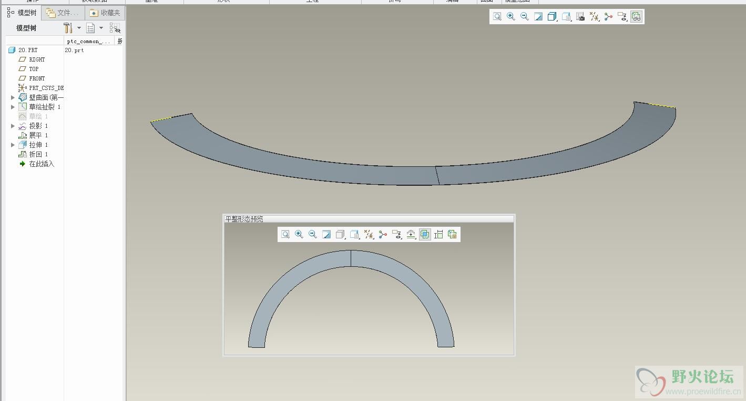Show flat pattern dimensions icon in preview
This screenshot has width=746, height=401.
[438, 235]
